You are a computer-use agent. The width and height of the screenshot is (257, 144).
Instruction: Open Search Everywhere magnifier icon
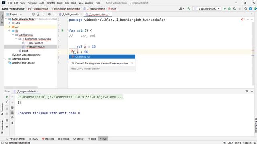pyautogui.click(x=245, y=9)
